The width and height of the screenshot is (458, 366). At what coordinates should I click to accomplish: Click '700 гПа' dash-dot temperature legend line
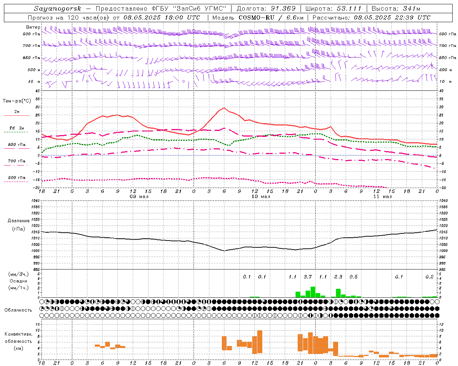16,165
